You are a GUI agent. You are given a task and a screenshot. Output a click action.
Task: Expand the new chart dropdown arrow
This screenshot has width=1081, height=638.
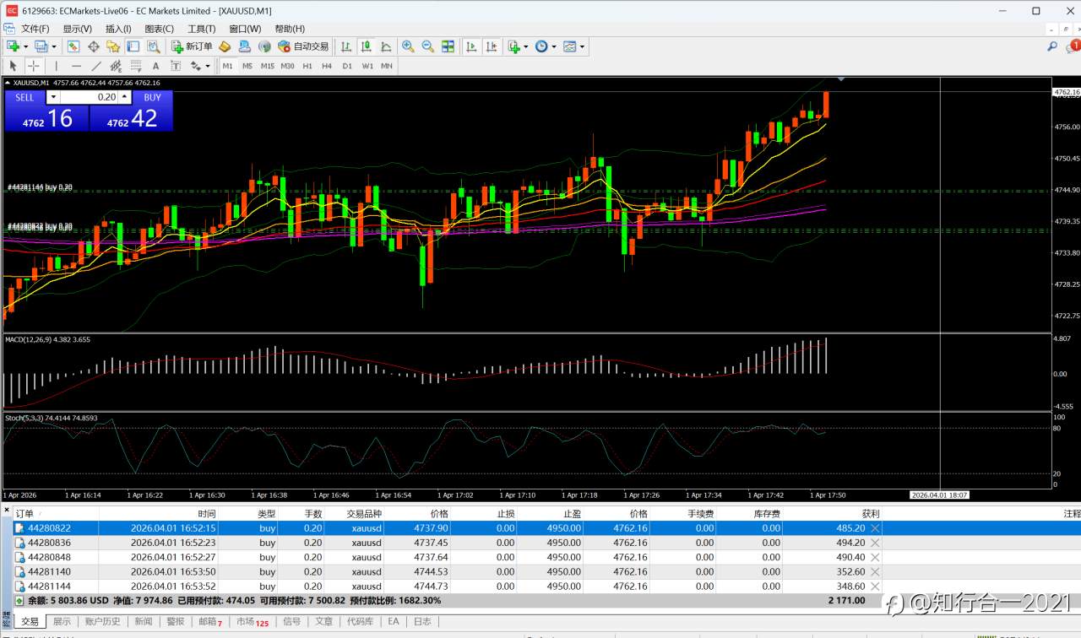tap(25, 46)
